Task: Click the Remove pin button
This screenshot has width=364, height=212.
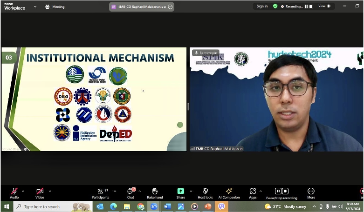Action: point(206,53)
